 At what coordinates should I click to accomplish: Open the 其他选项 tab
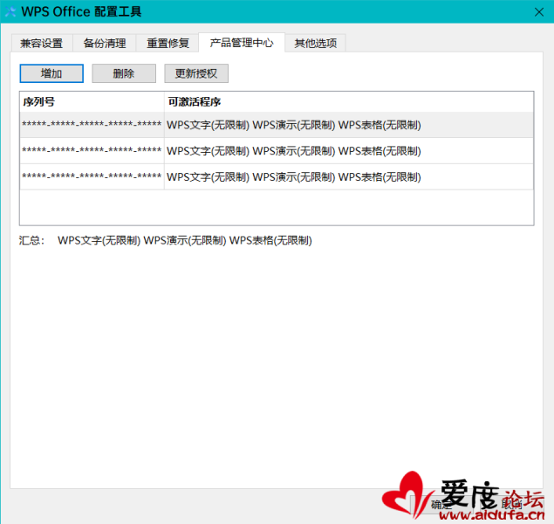coord(316,43)
